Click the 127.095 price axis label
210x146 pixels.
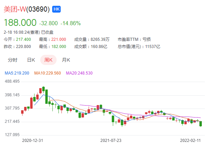pos(12,135)
